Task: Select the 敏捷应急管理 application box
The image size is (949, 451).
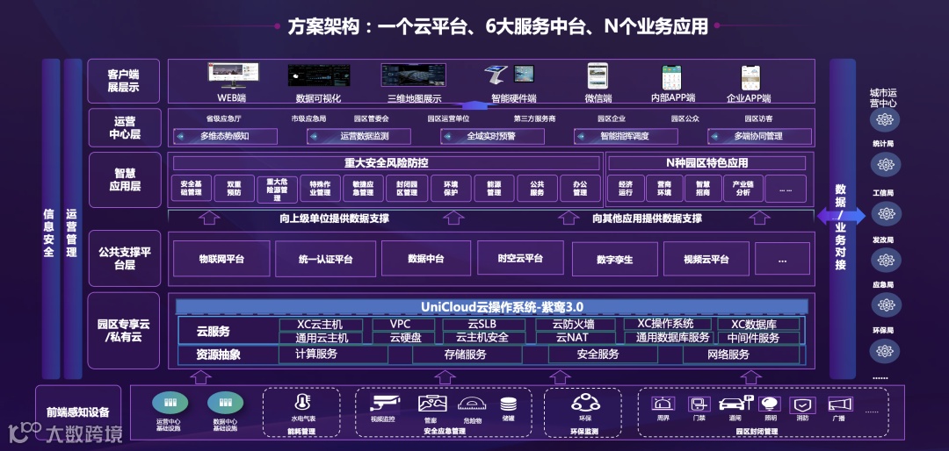Action: [x=363, y=188]
